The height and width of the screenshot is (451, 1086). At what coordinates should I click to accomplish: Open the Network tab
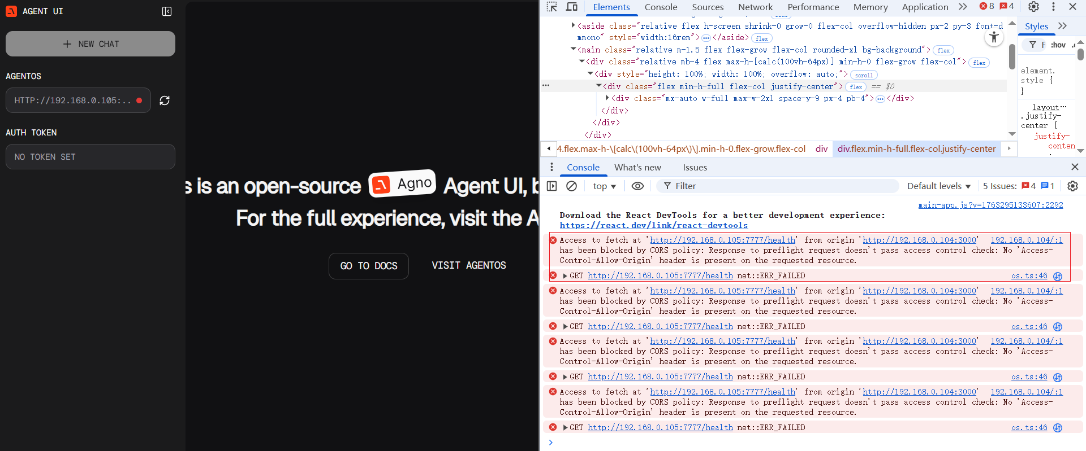755,7
